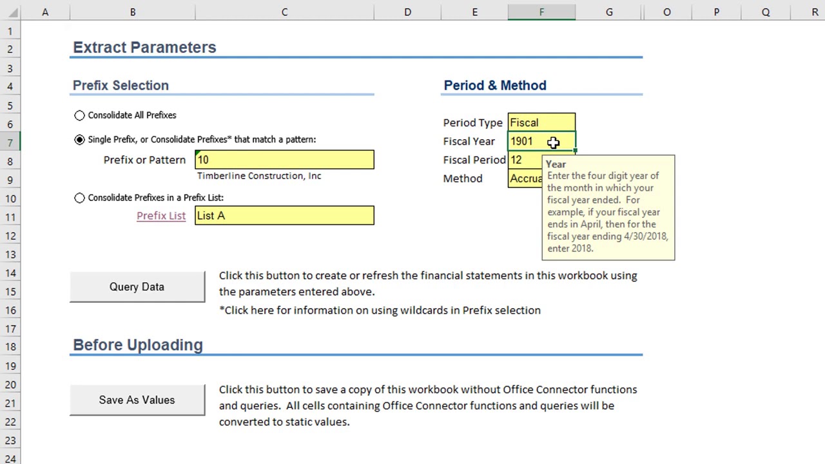Click Timberline Construction, Inc text
This screenshot has height=464, width=825.
click(x=259, y=176)
